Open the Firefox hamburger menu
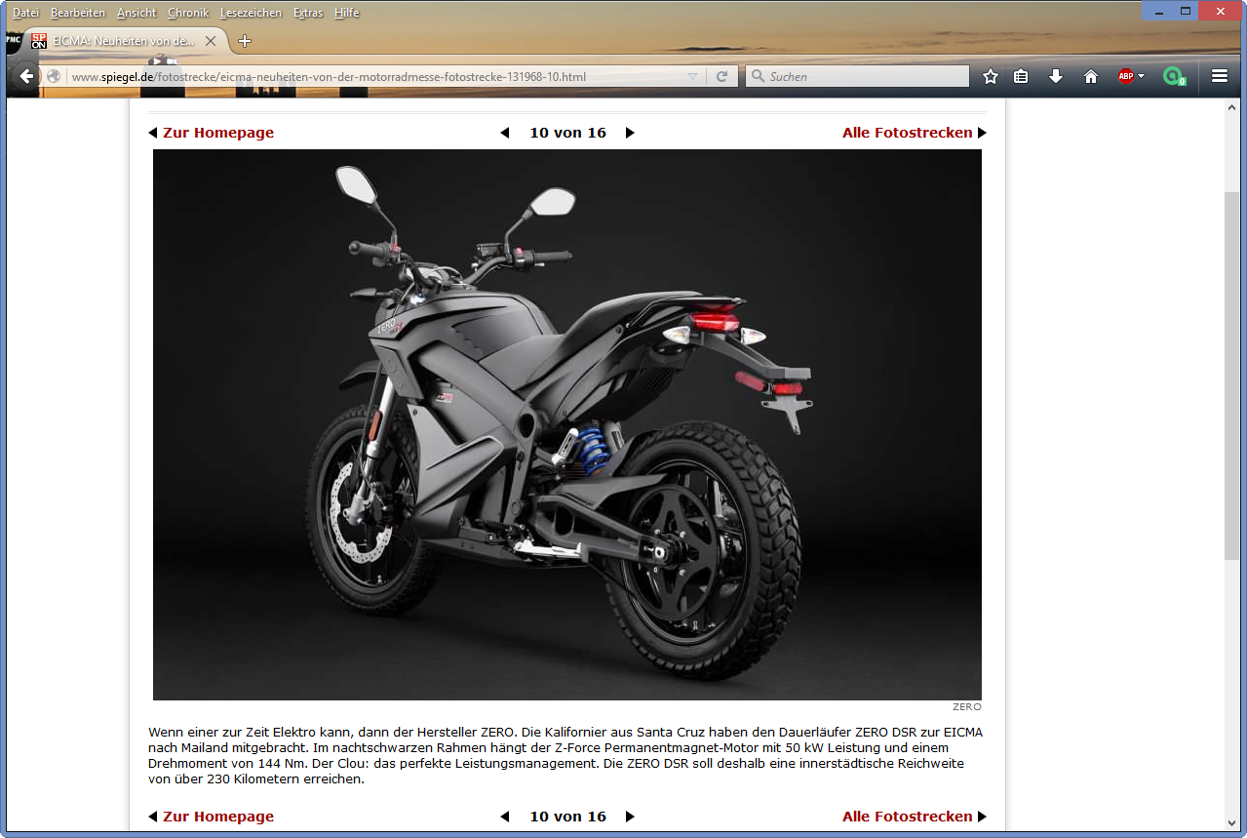This screenshot has height=838, width=1247. 1220,76
